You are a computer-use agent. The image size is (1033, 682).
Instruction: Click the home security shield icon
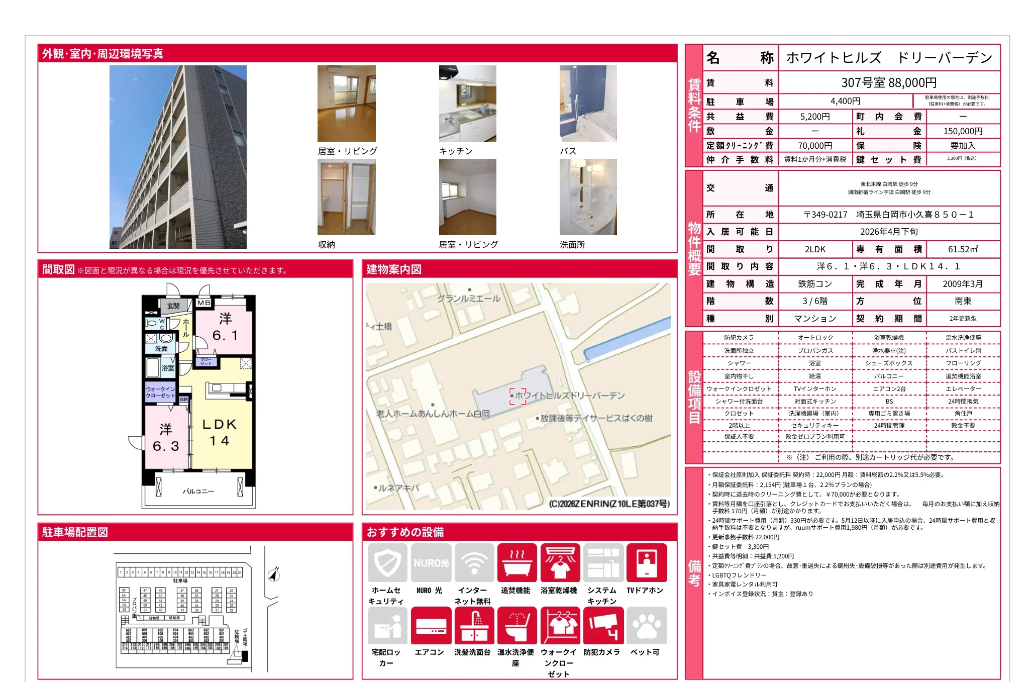click(x=387, y=563)
